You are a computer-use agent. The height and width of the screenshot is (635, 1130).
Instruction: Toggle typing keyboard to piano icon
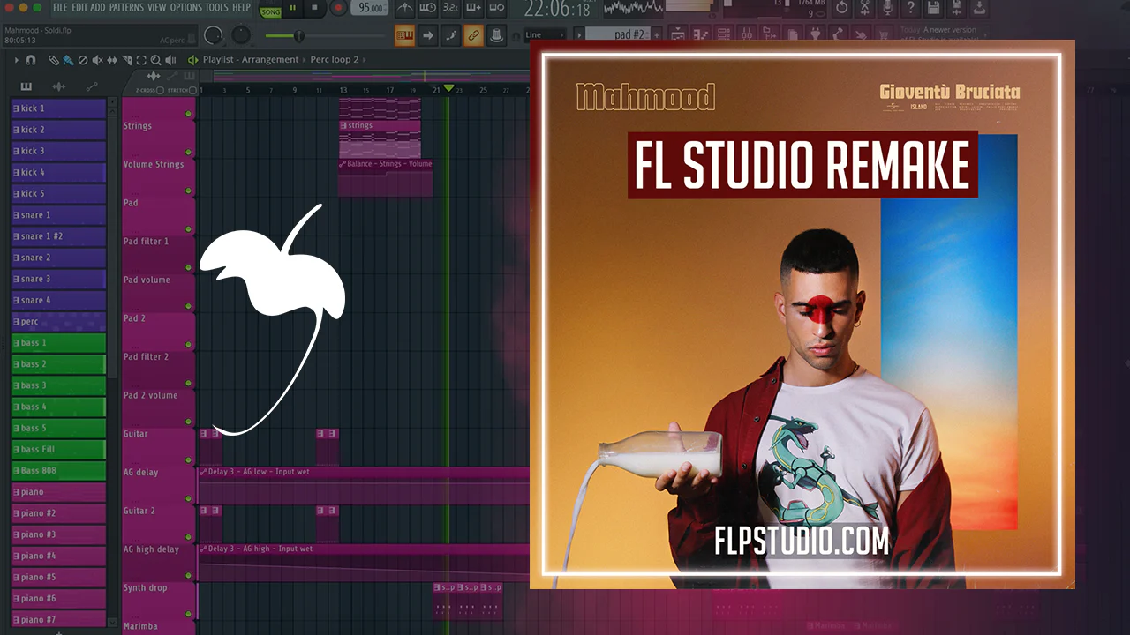click(405, 35)
